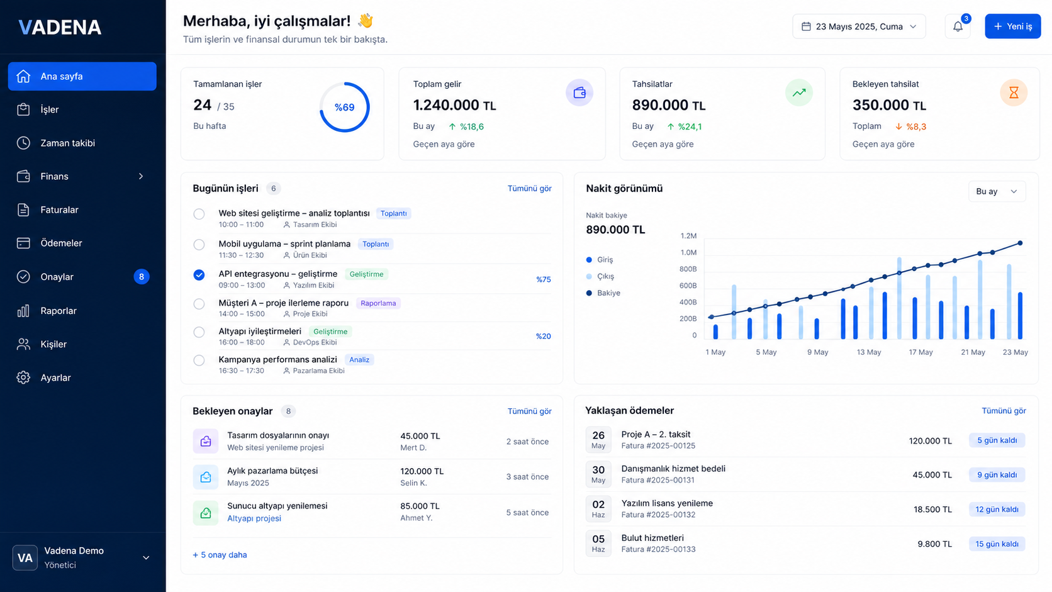Open Zaman takibi clock icon in sidebar

[23, 143]
